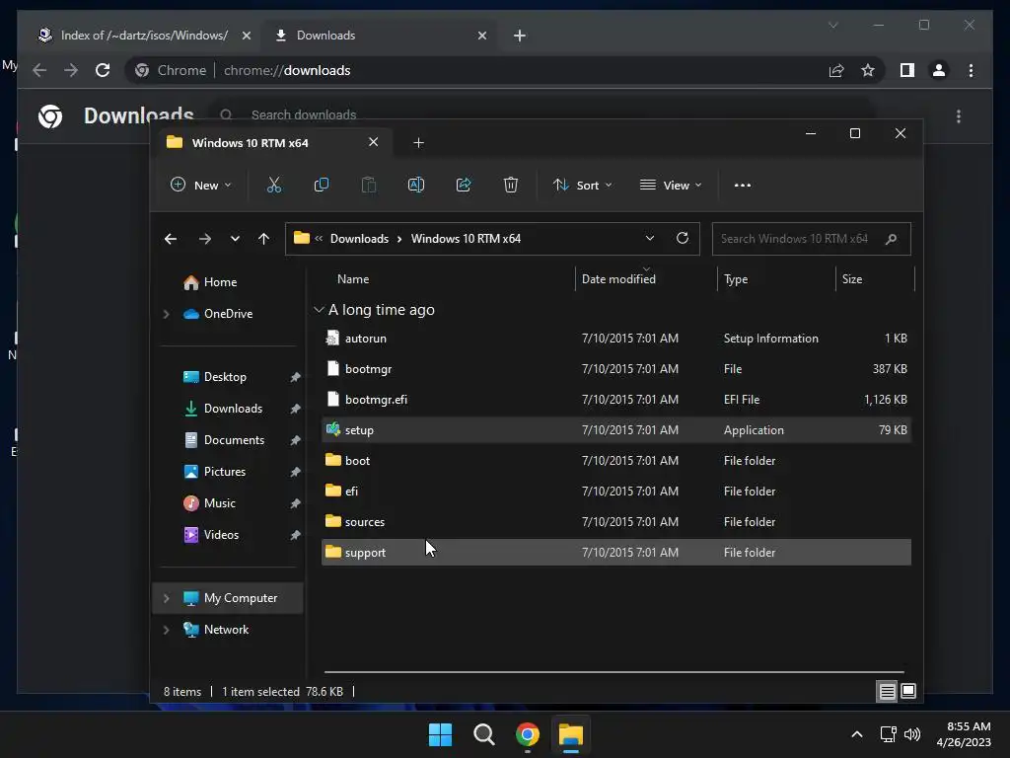Sort by Size column header
The width and height of the screenshot is (1010, 758).
[x=851, y=279]
